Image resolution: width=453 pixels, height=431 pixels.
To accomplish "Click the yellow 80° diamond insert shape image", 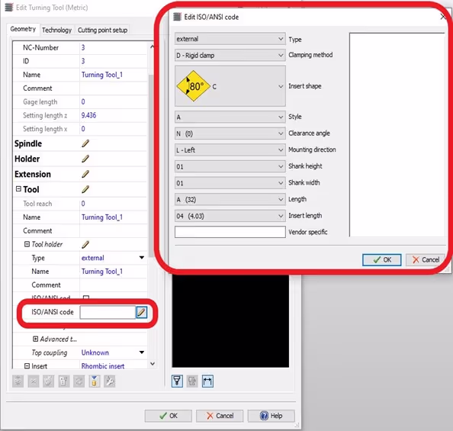I will click(x=193, y=86).
